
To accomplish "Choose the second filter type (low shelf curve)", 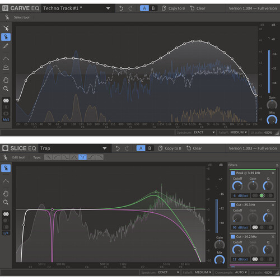I will (x=57, y=157).
